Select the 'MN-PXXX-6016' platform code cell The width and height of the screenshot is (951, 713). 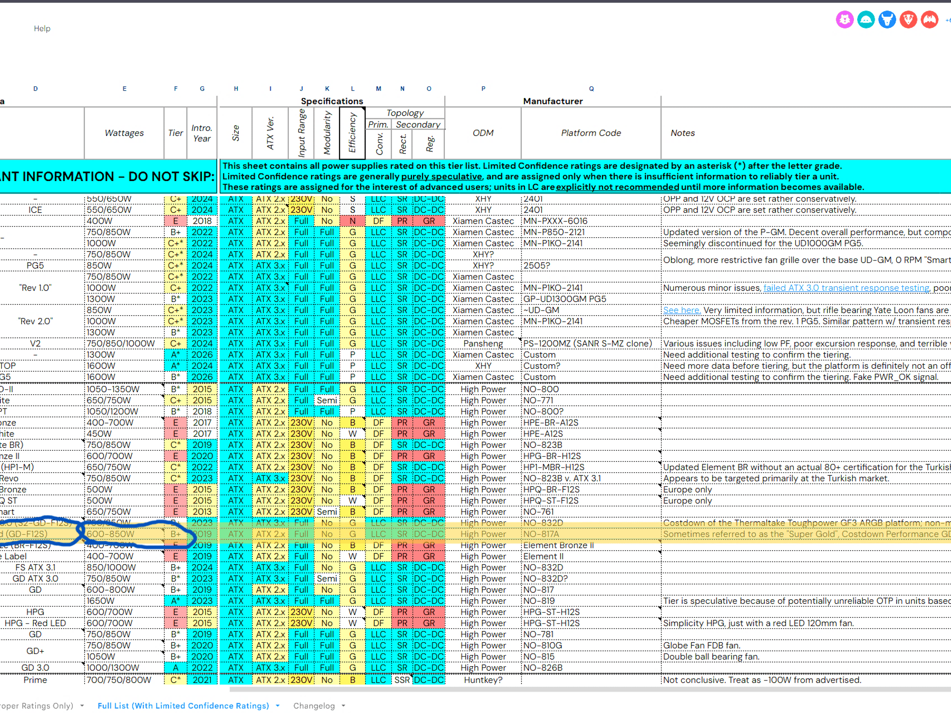[x=591, y=221]
